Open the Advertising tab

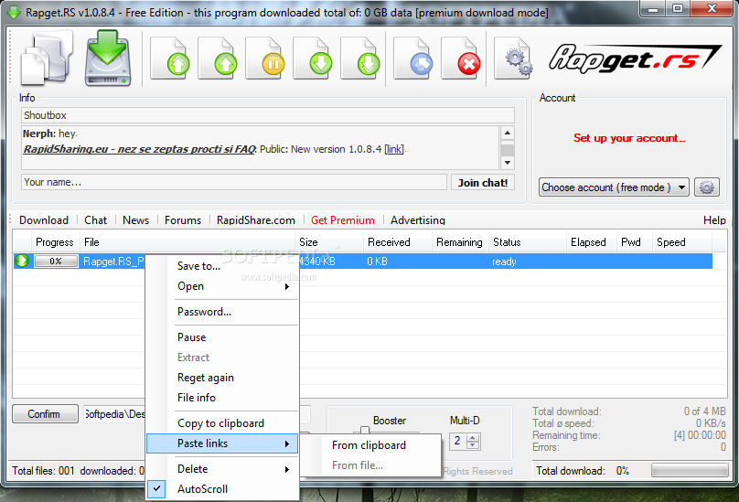click(418, 220)
